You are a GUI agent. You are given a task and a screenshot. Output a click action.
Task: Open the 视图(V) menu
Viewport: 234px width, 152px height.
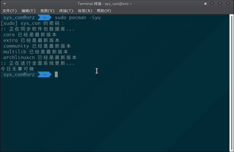47,11
